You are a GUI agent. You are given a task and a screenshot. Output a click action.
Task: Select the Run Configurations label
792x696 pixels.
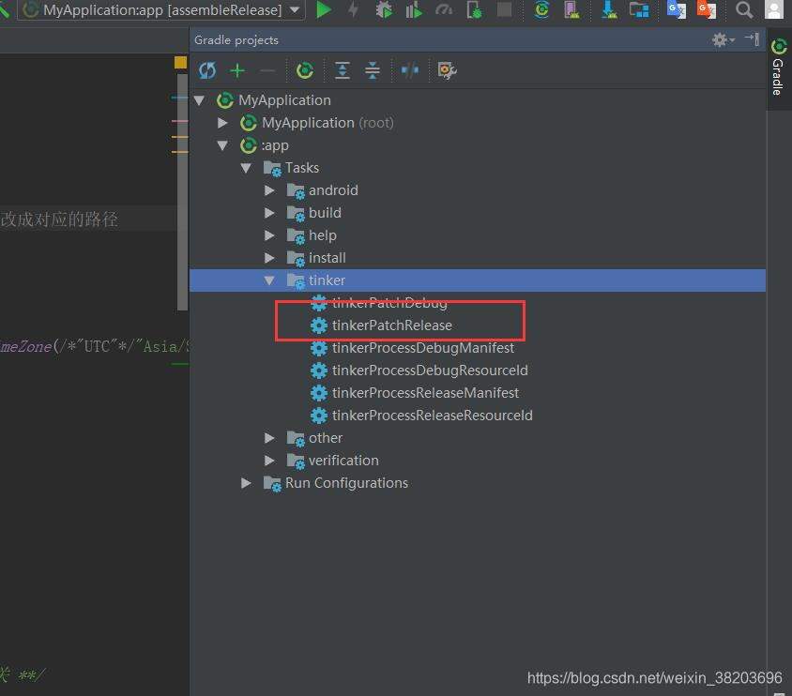click(x=346, y=483)
